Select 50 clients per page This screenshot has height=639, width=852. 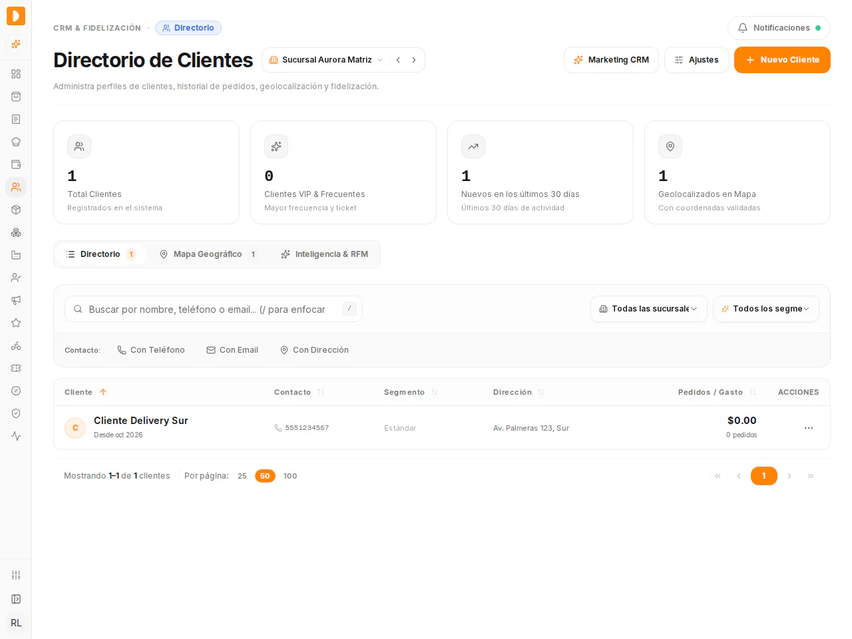pos(265,476)
